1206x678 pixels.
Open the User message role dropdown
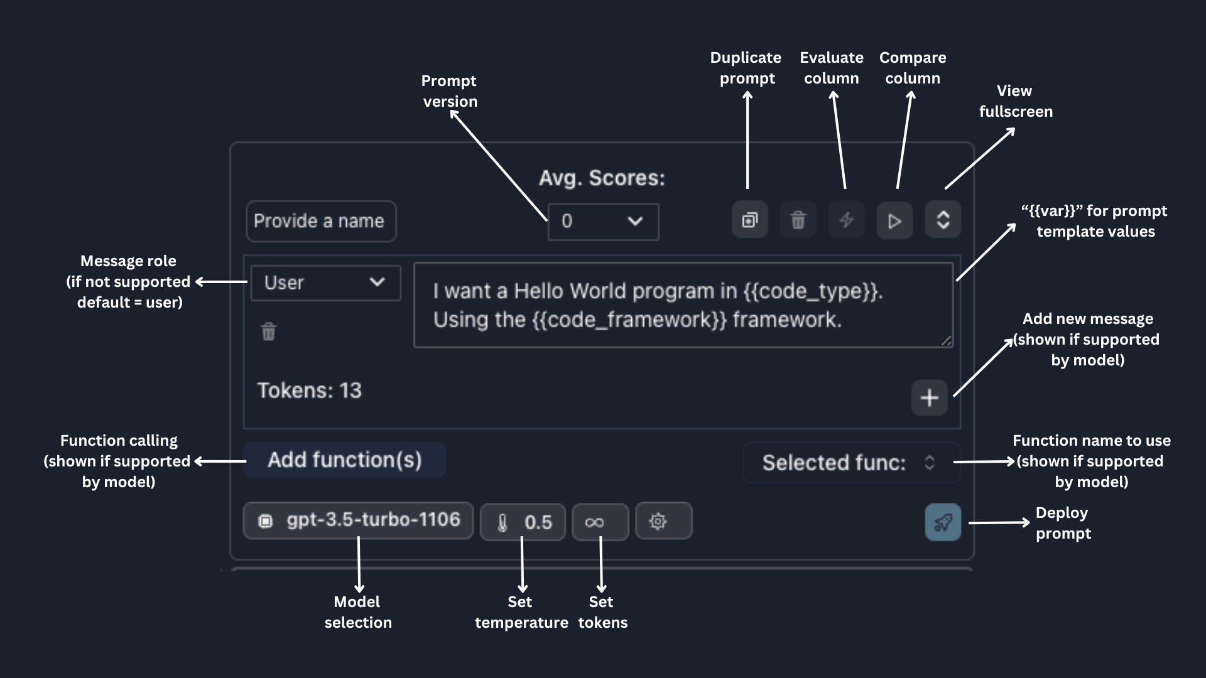[x=325, y=282]
